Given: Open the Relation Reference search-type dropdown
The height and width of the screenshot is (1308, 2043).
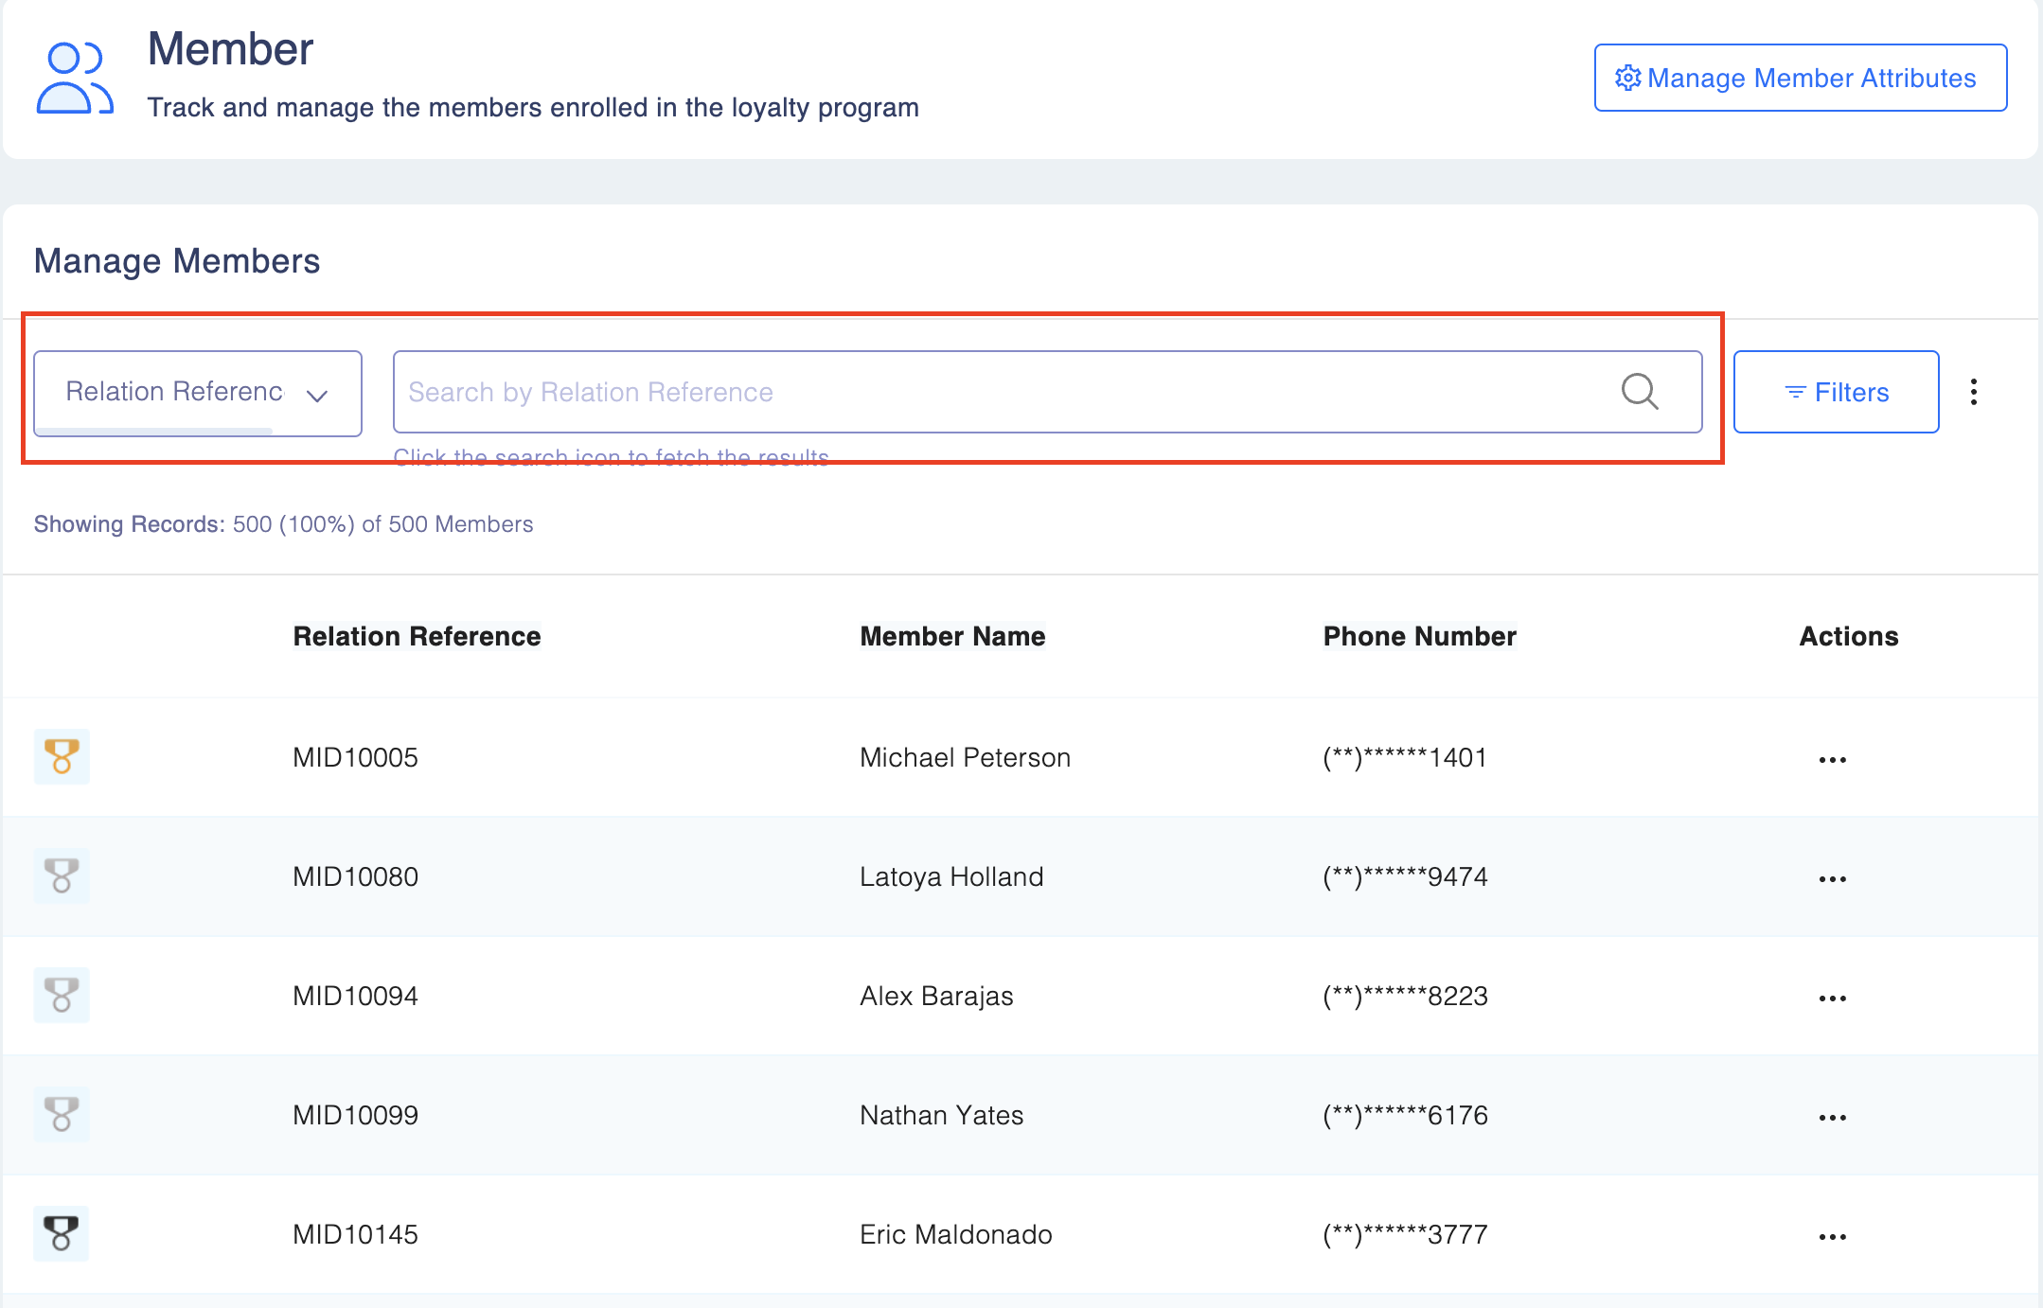Looking at the screenshot, I should [x=198, y=392].
